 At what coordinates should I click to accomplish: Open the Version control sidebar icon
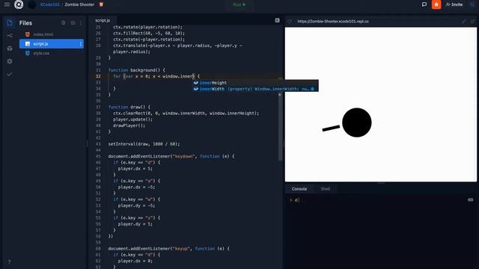pos(10,36)
